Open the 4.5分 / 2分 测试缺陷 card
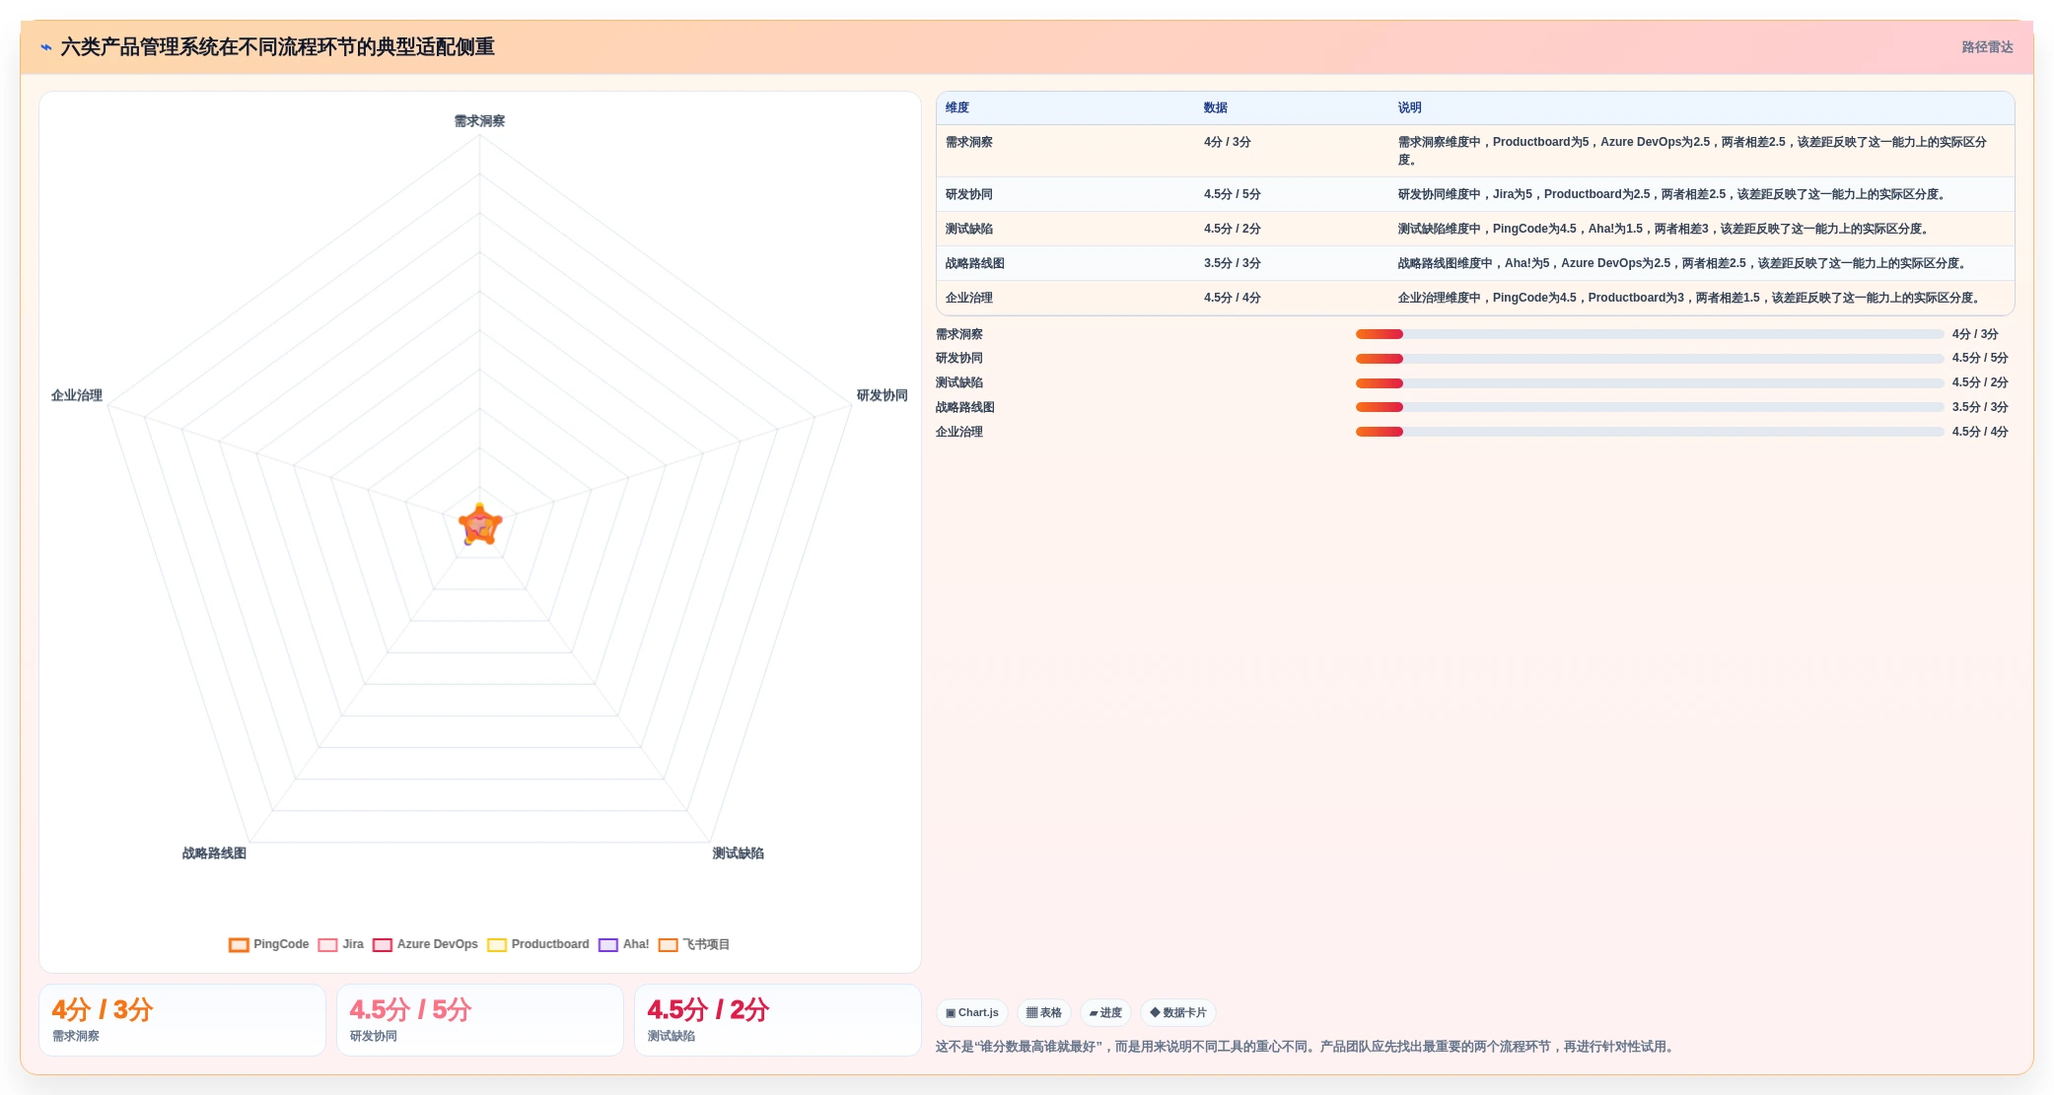The height and width of the screenshot is (1095, 2054). [x=778, y=1020]
